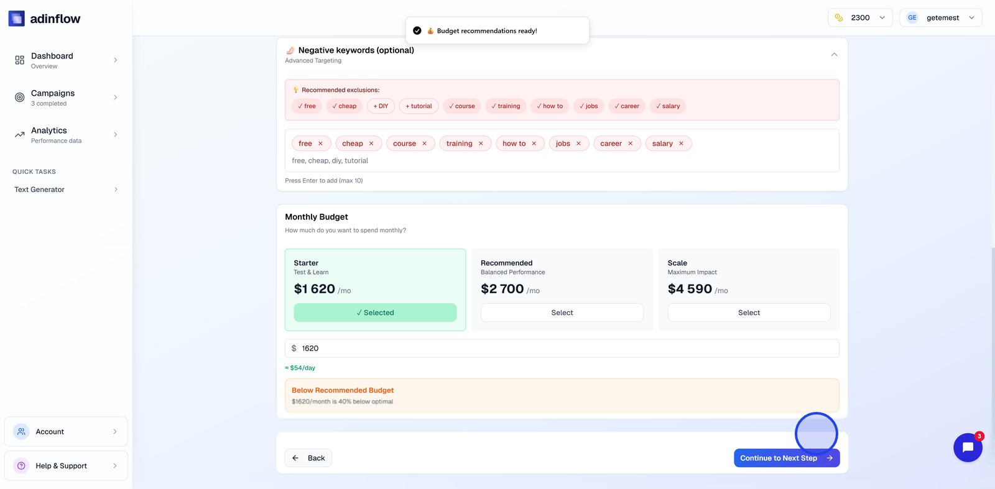Viewport: 995px width, 489px height.
Task: Remove the 'free' keyword tag
Action: click(321, 144)
